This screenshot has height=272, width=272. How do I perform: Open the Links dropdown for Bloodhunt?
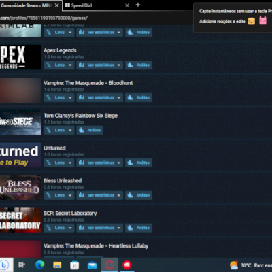59,97
